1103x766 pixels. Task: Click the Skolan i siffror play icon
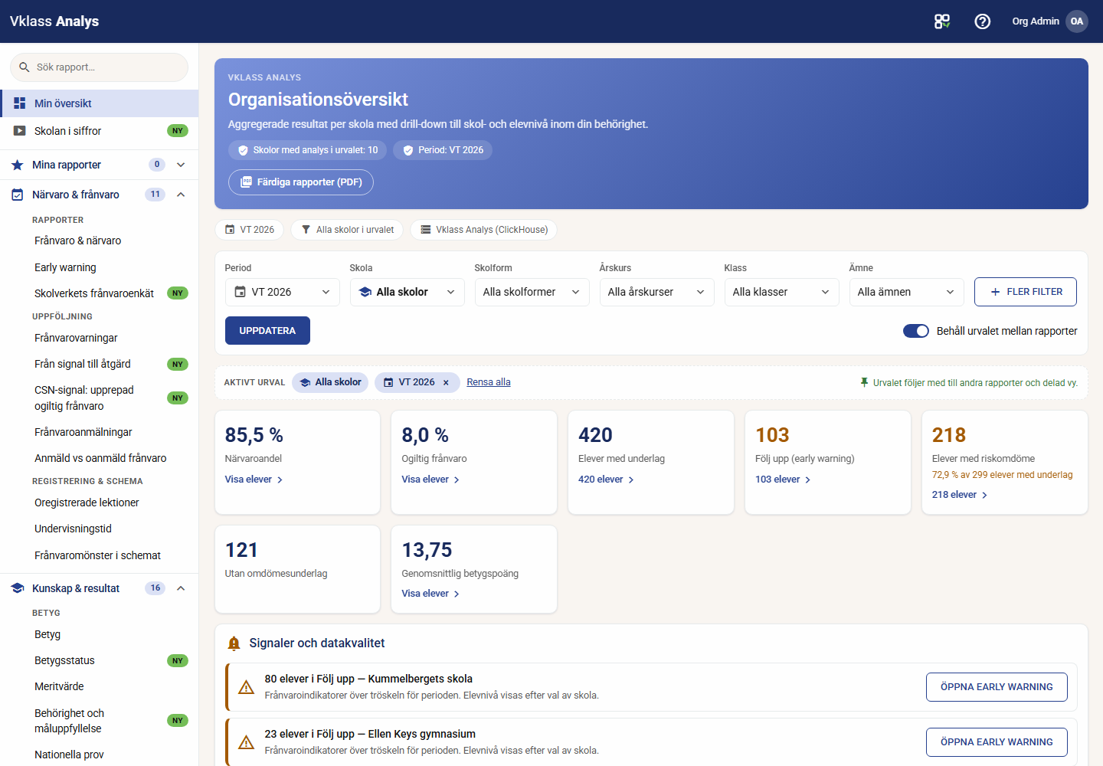[x=20, y=131]
